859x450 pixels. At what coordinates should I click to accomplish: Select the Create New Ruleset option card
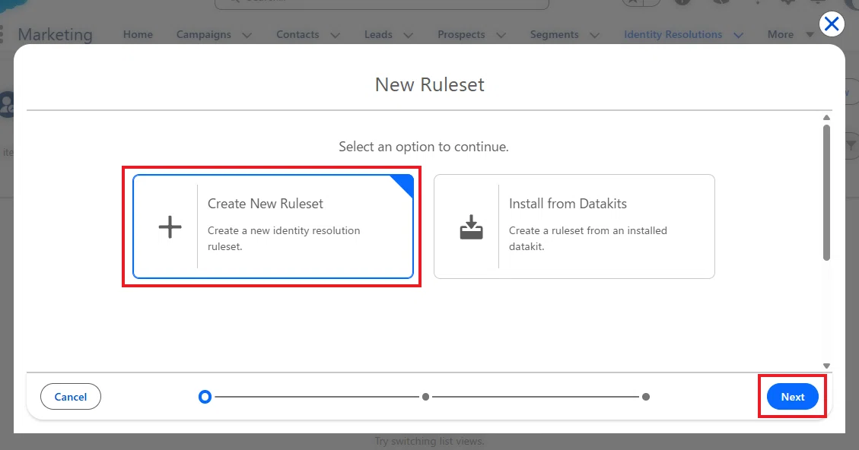(x=273, y=227)
